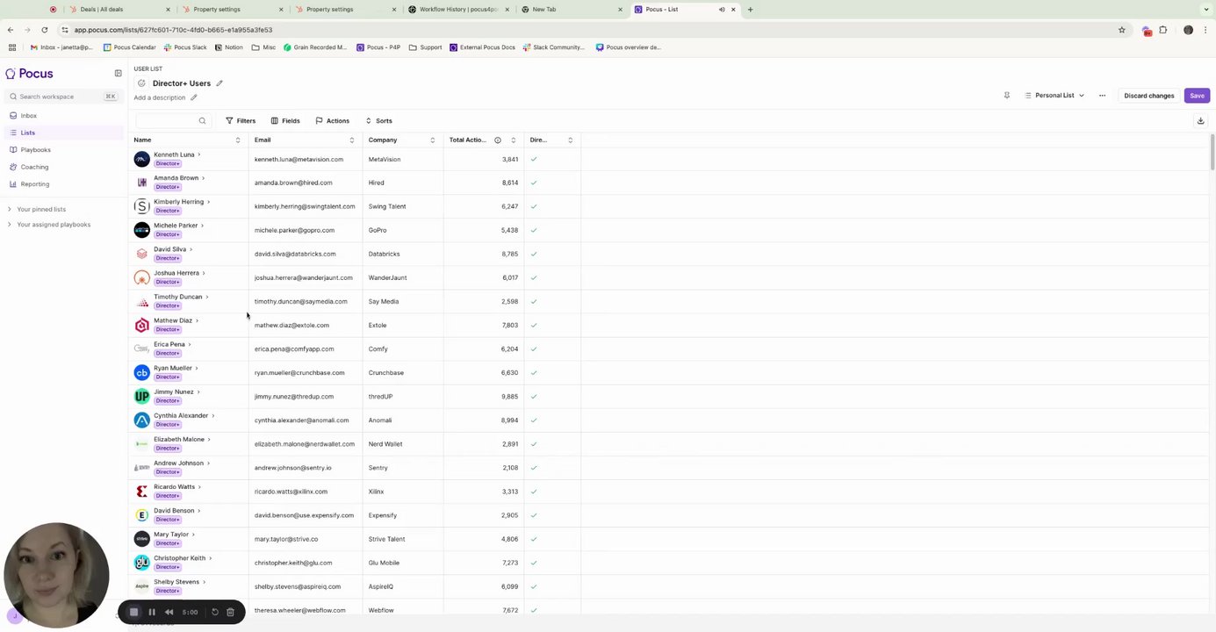
Task: Expand Kenneth Luna row chevron
Action: (x=199, y=154)
